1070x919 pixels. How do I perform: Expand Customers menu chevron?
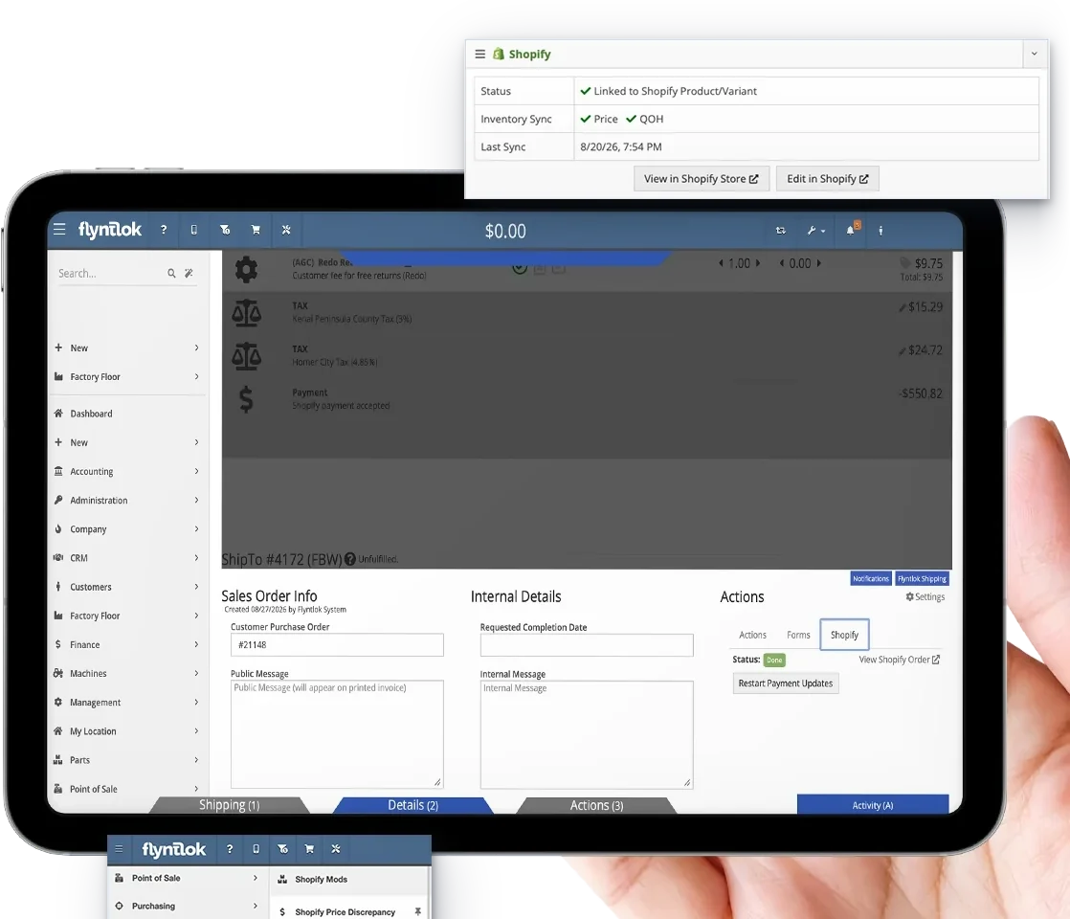click(196, 587)
